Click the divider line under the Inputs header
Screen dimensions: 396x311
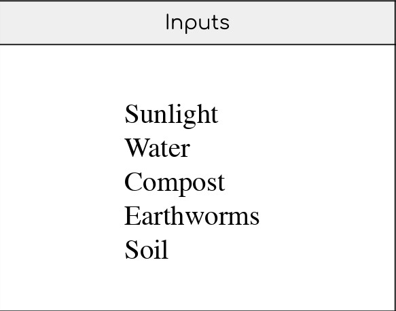tap(197, 45)
